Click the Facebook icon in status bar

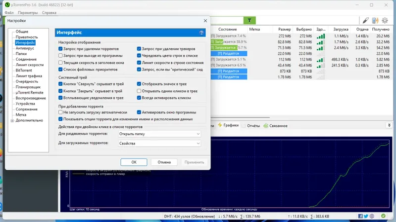tap(360, 216)
